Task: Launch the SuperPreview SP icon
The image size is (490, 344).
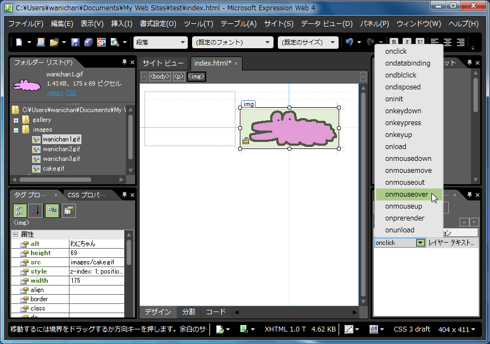Action: pos(101,42)
